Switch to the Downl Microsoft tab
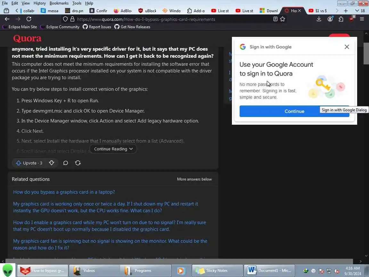Screen dimensions: 369x277 (268, 11)
